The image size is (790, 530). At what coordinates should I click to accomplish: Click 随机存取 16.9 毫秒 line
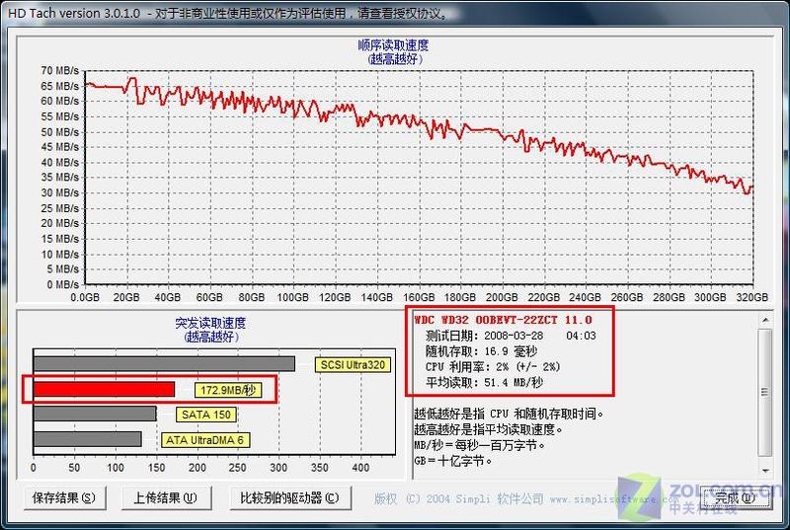481,351
